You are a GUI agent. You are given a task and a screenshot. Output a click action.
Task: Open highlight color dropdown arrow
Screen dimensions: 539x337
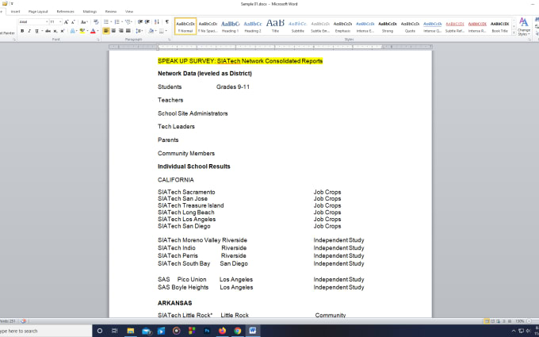87,31
